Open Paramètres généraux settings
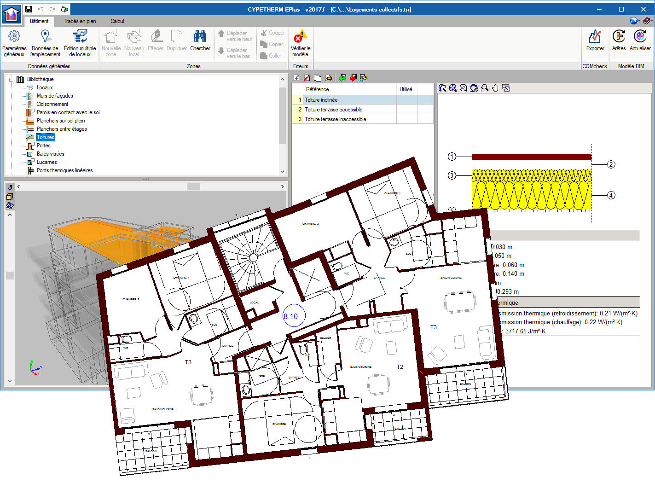This screenshot has height=483, width=655. point(14,43)
